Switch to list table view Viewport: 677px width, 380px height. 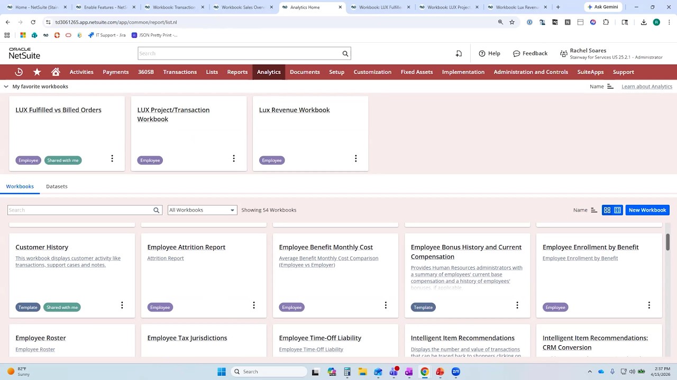[617, 210]
